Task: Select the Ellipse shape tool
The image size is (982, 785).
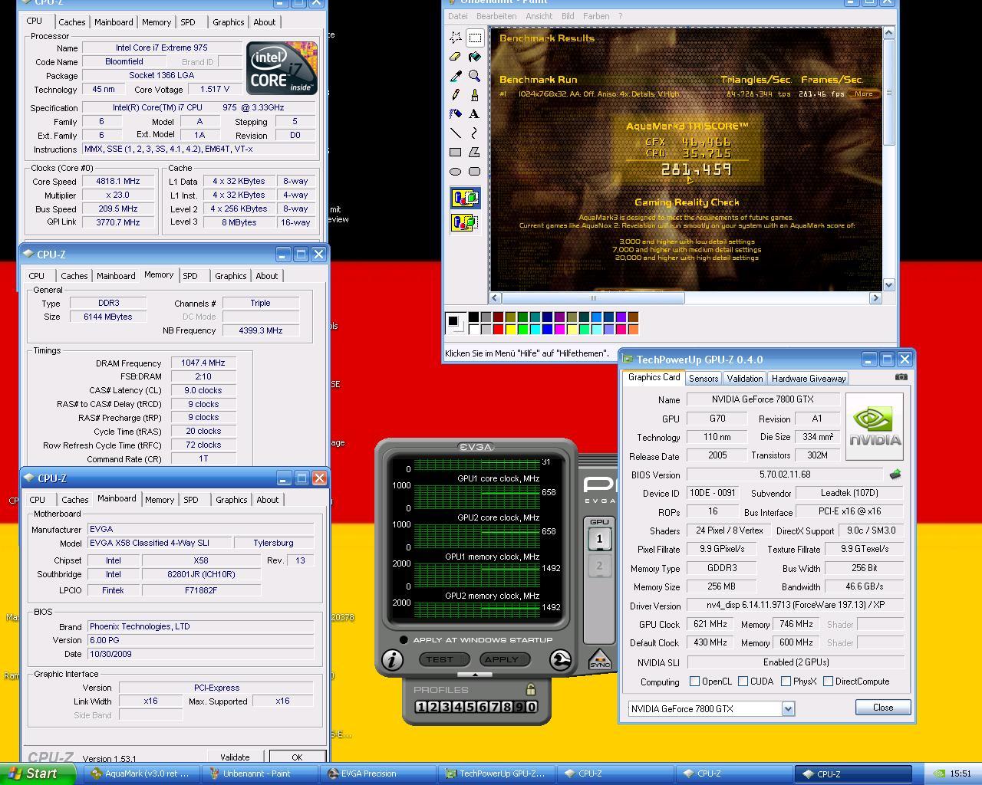Action: tap(456, 172)
